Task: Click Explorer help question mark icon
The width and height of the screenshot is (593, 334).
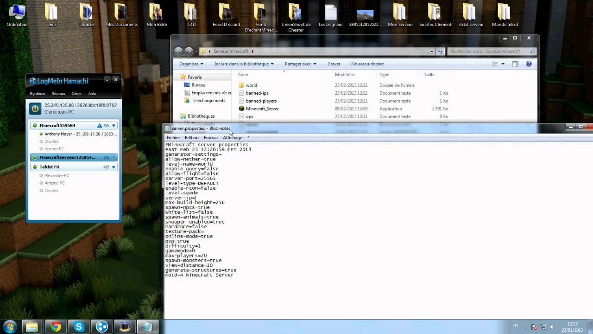Action: click(529, 64)
